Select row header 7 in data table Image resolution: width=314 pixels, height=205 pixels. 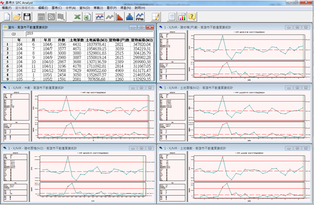tap(7, 71)
